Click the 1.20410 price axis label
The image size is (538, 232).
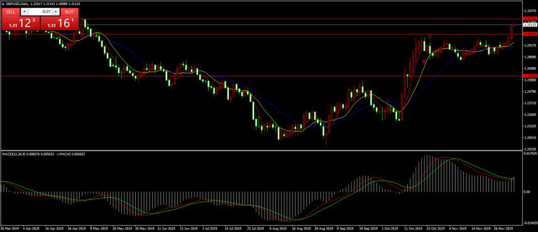tap(530, 137)
